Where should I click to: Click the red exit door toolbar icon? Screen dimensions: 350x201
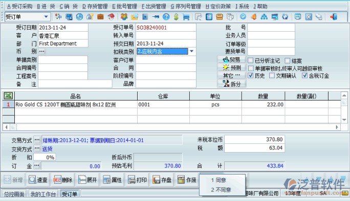tap(334, 17)
